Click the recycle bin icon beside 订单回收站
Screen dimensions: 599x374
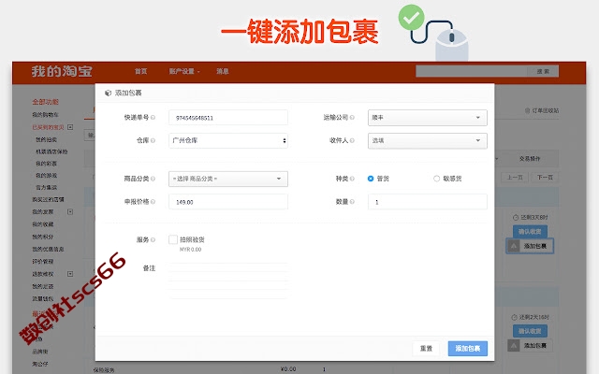528,110
